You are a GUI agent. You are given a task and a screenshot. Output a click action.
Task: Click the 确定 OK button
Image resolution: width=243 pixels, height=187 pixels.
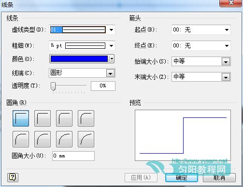[x=182, y=178]
